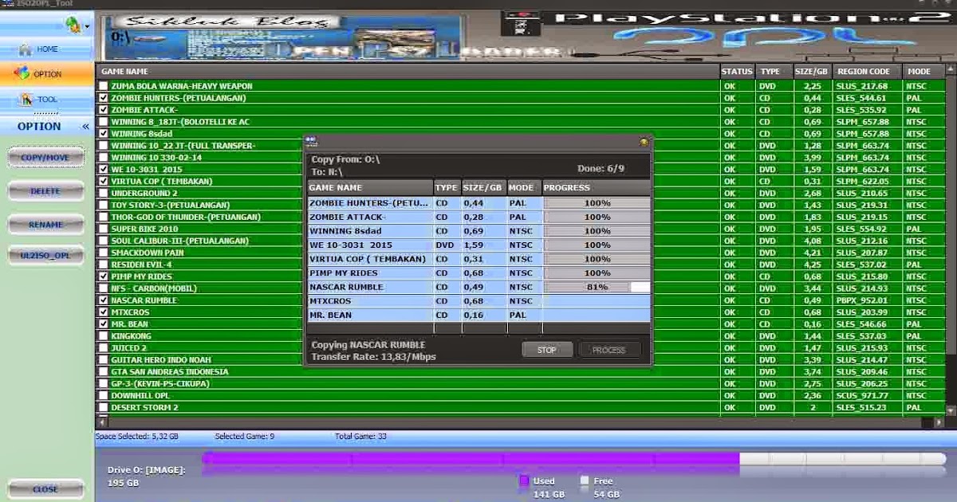This screenshot has height=502, width=957.
Task: Sort main list by SIZE/GB column header
Action: coord(812,71)
